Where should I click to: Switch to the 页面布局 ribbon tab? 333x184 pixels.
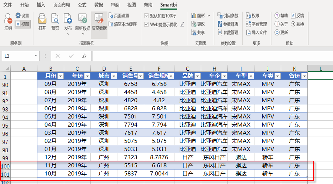pos(61,5)
